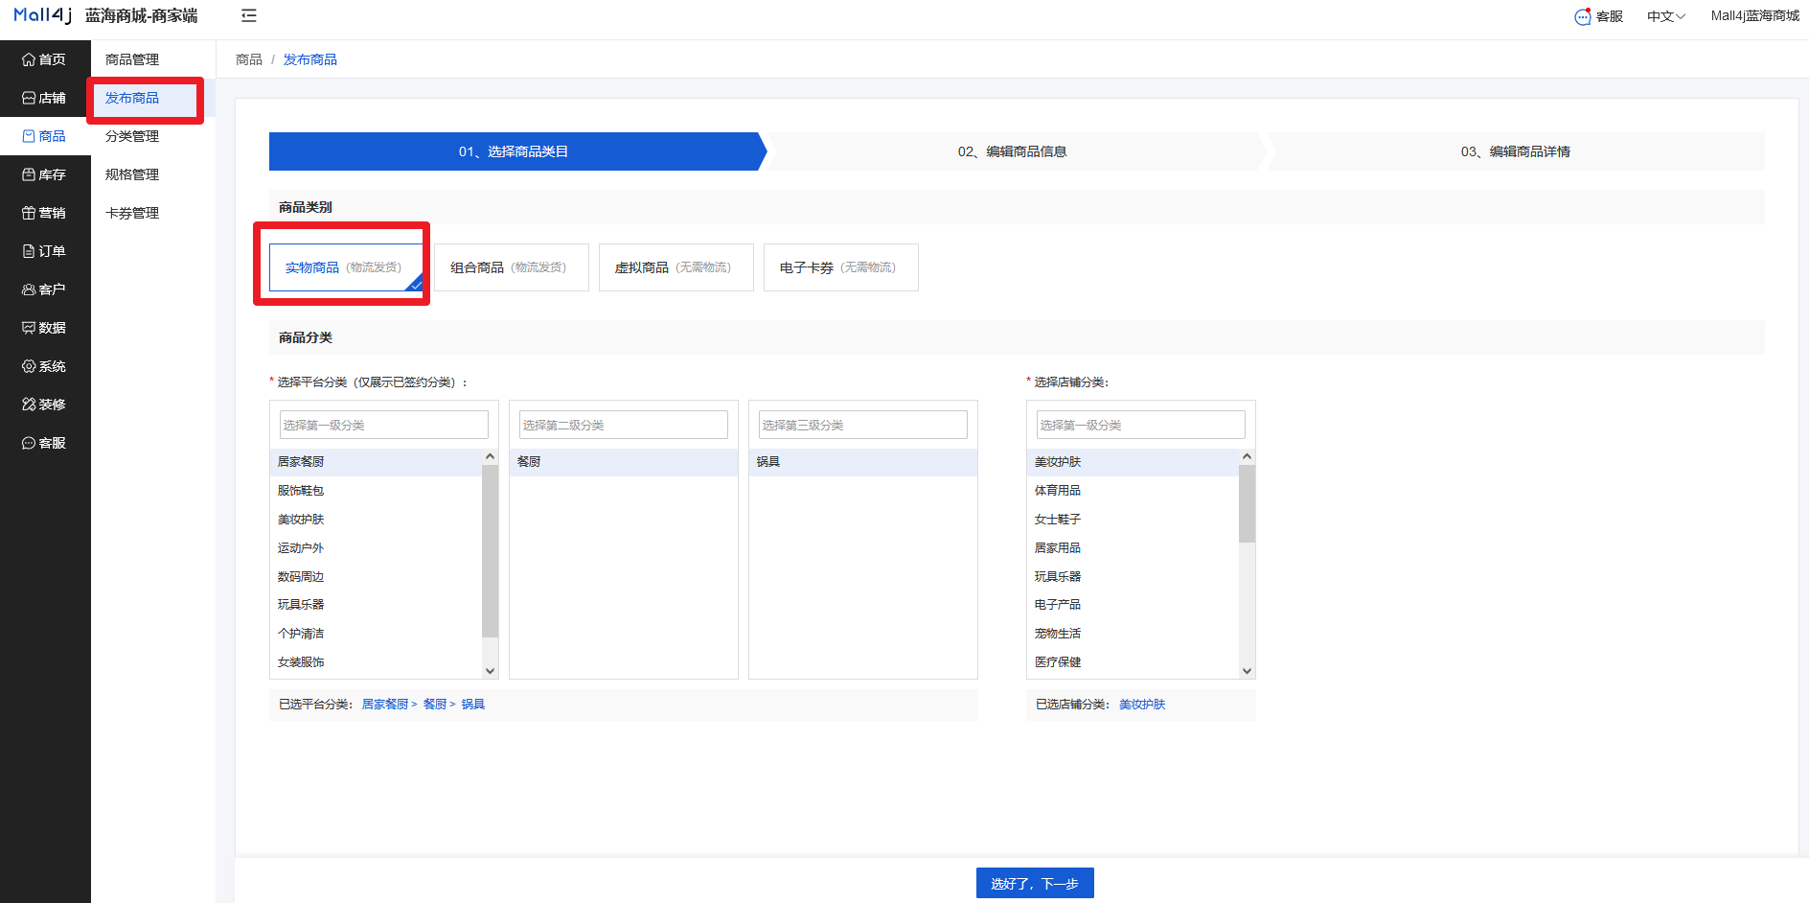
Task: Select 锅具 third-level category
Action: [863, 462]
